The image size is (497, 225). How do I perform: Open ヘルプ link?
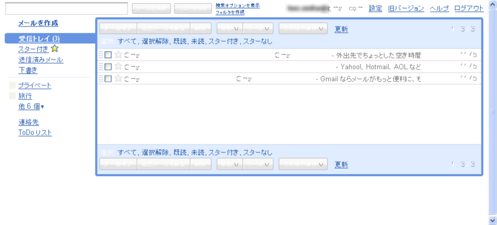(x=439, y=9)
